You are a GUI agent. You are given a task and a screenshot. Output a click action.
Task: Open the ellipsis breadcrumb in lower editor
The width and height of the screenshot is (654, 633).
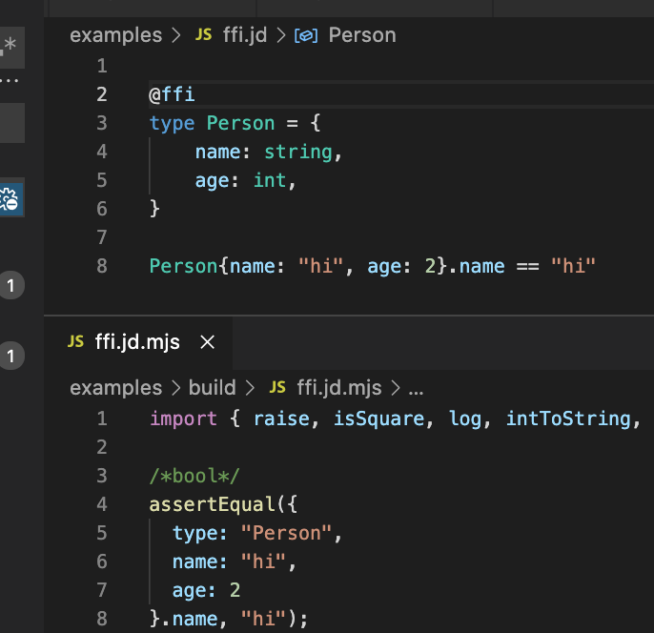416,392
